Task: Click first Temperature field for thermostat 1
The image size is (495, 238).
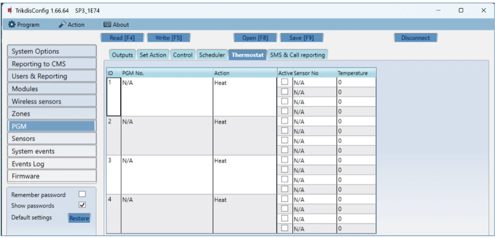Action: [x=356, y=82]
